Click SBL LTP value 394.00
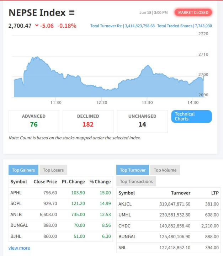Image resolution: width=223 pixels, height=256 pixels. tap(212, 248)
